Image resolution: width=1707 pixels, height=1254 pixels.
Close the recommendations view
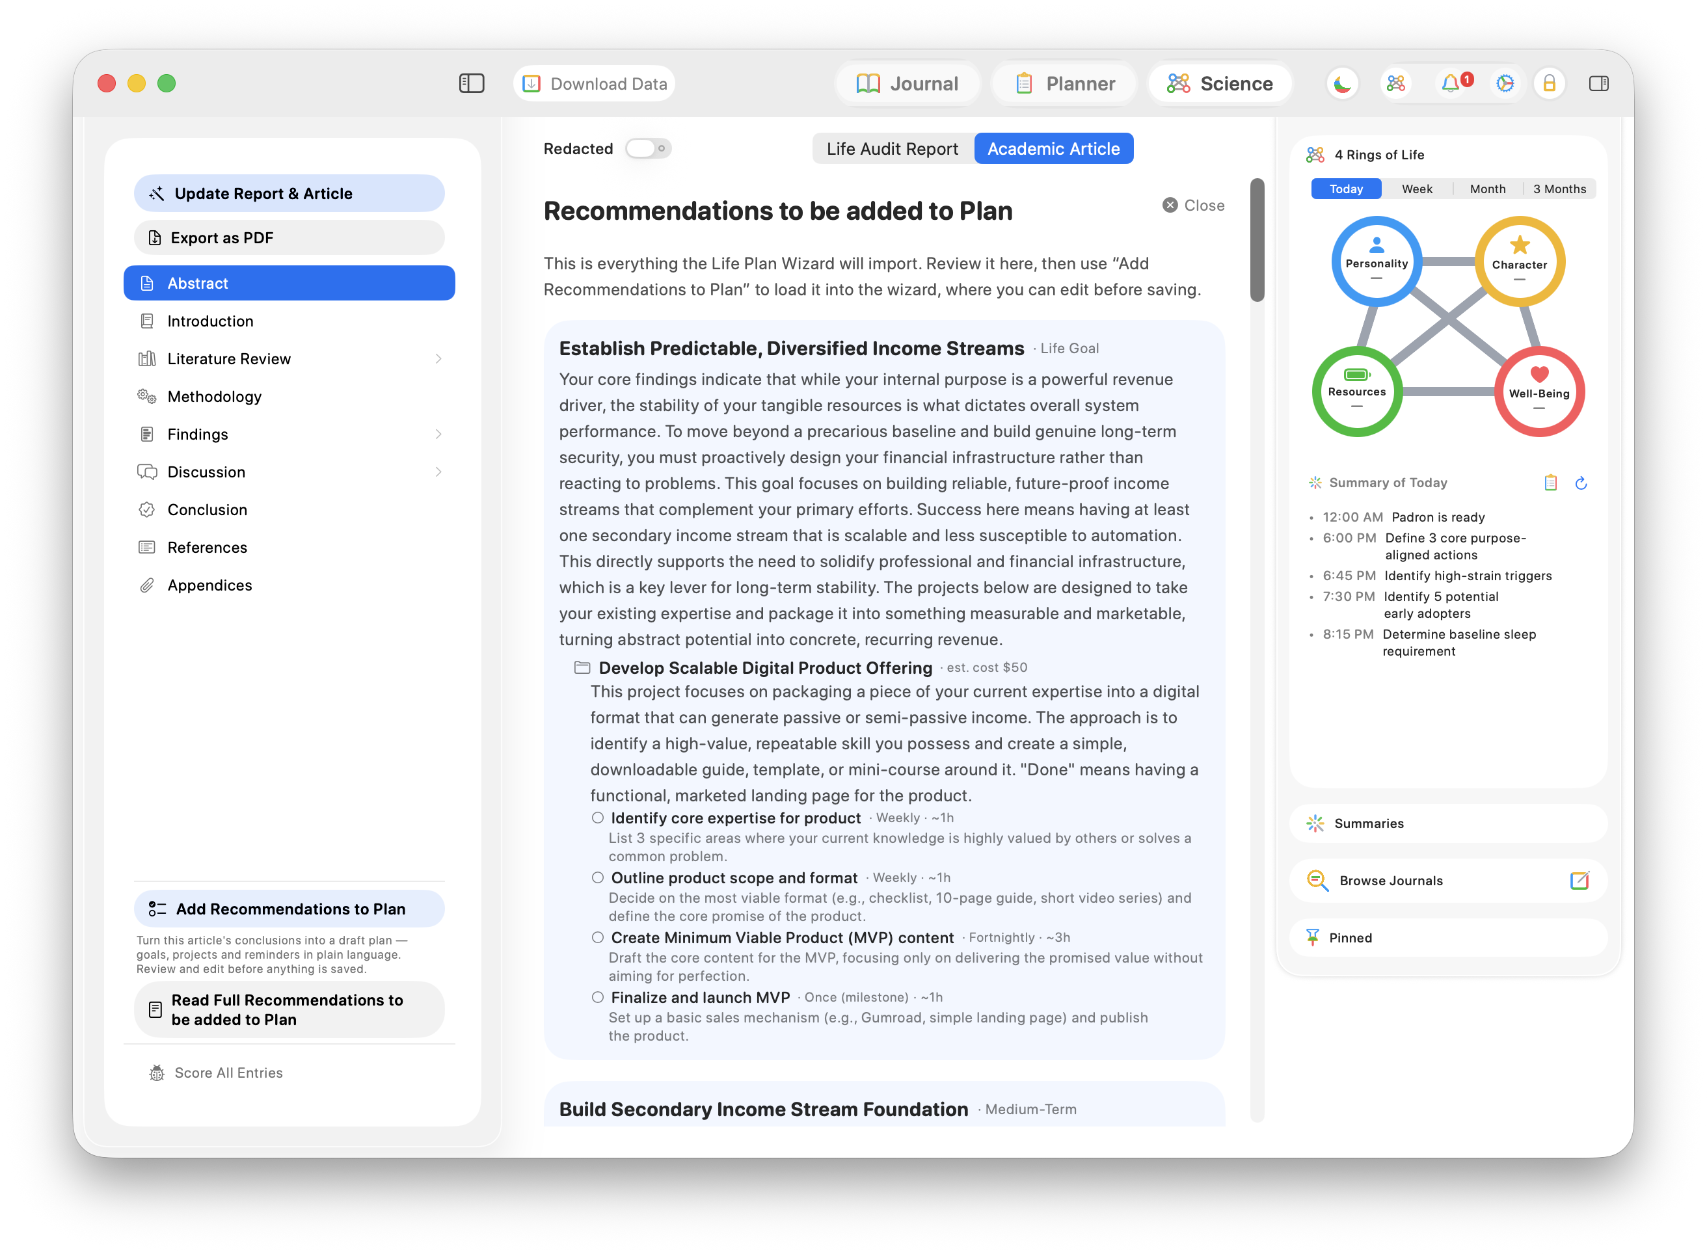tap(1193, 206)
